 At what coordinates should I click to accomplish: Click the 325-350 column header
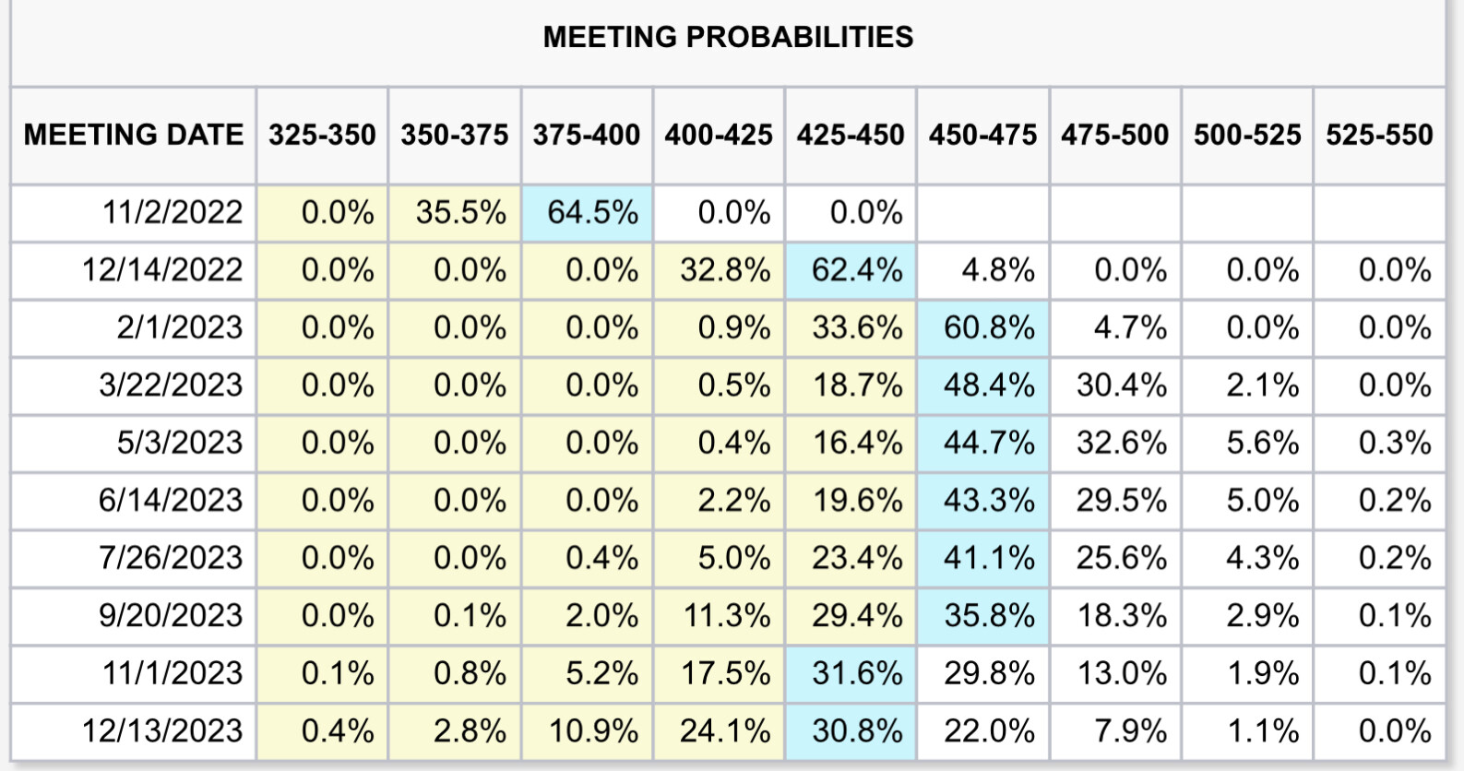tap(322, 135)
